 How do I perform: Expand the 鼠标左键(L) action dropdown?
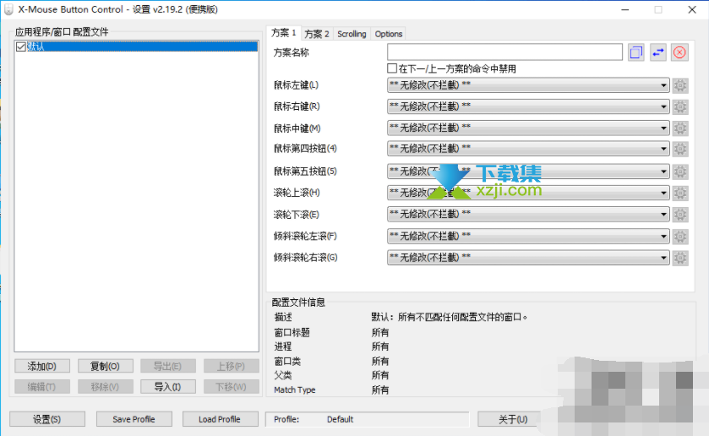[528, 85]
